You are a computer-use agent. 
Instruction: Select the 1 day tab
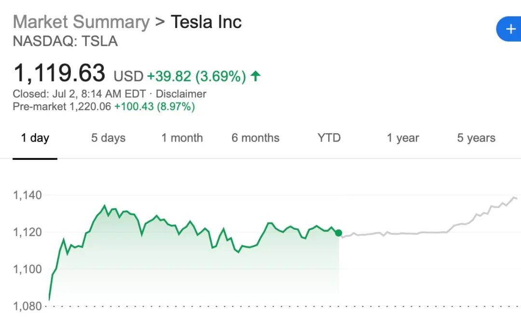click(x=35, y=138)
